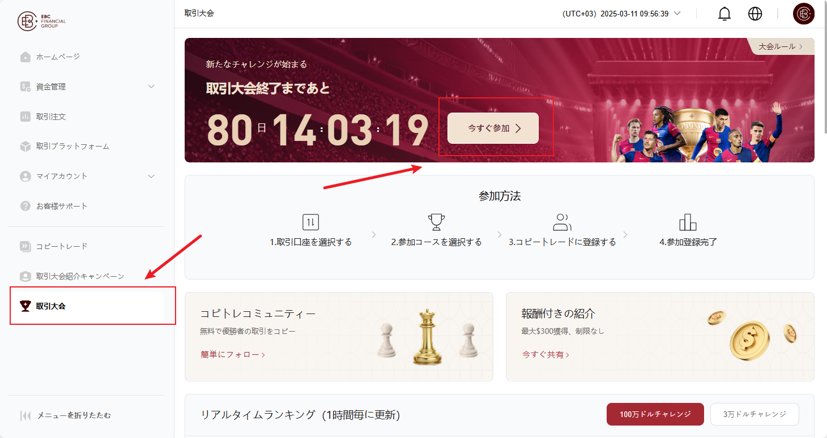
Task: Open the 大会ルール link
Action: point(781,46)
